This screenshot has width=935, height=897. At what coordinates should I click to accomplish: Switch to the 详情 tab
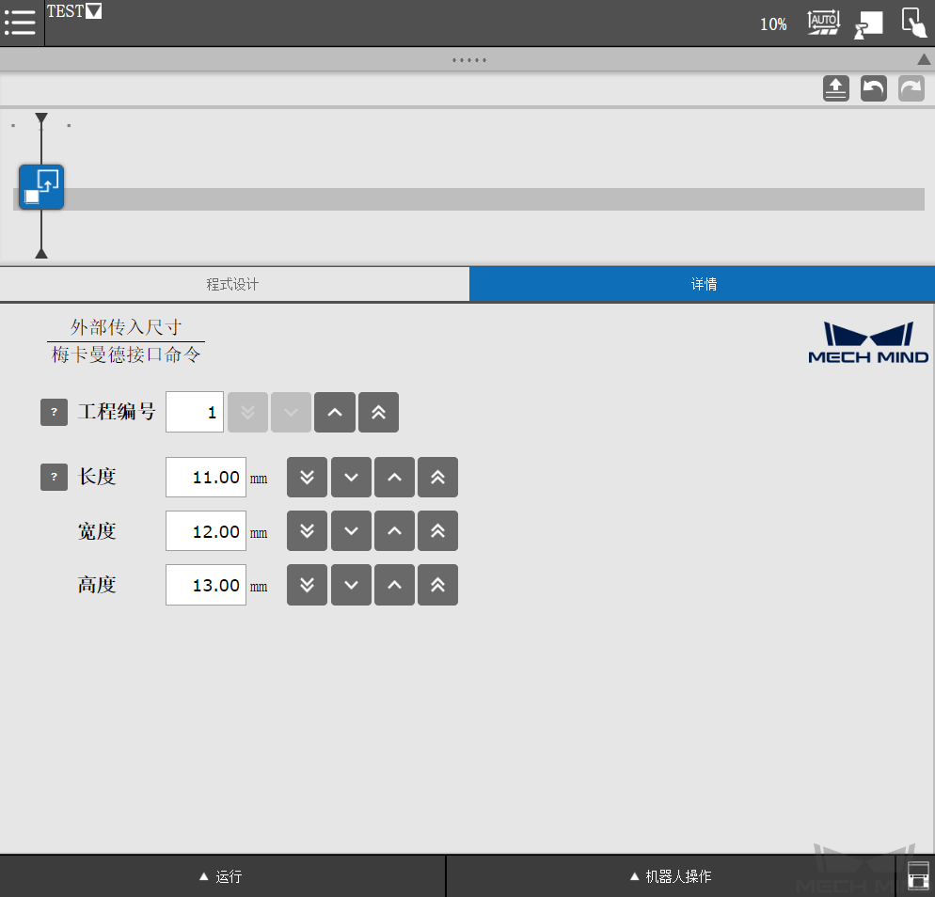point(703,284)
